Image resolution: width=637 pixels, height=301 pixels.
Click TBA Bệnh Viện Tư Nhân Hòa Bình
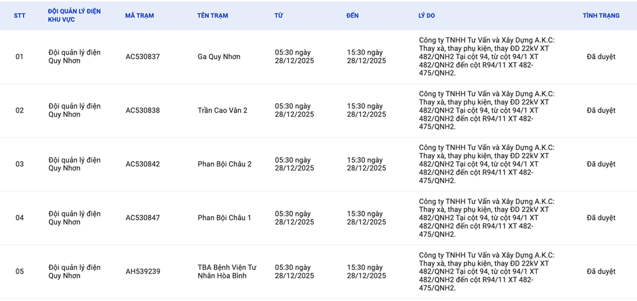click(x=227, y=272)
